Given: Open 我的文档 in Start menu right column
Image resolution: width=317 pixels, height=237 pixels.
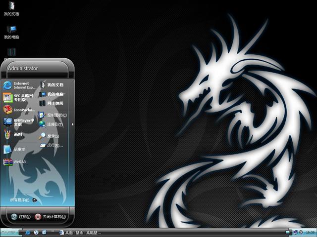Looking at the screenshot, I should point(52,85).
